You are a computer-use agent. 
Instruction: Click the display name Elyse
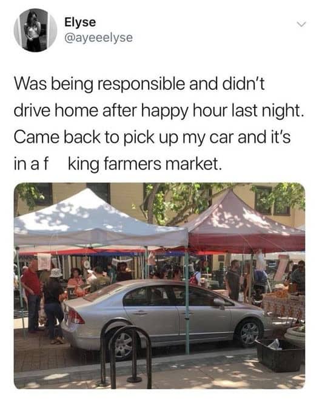pos(80,22)
